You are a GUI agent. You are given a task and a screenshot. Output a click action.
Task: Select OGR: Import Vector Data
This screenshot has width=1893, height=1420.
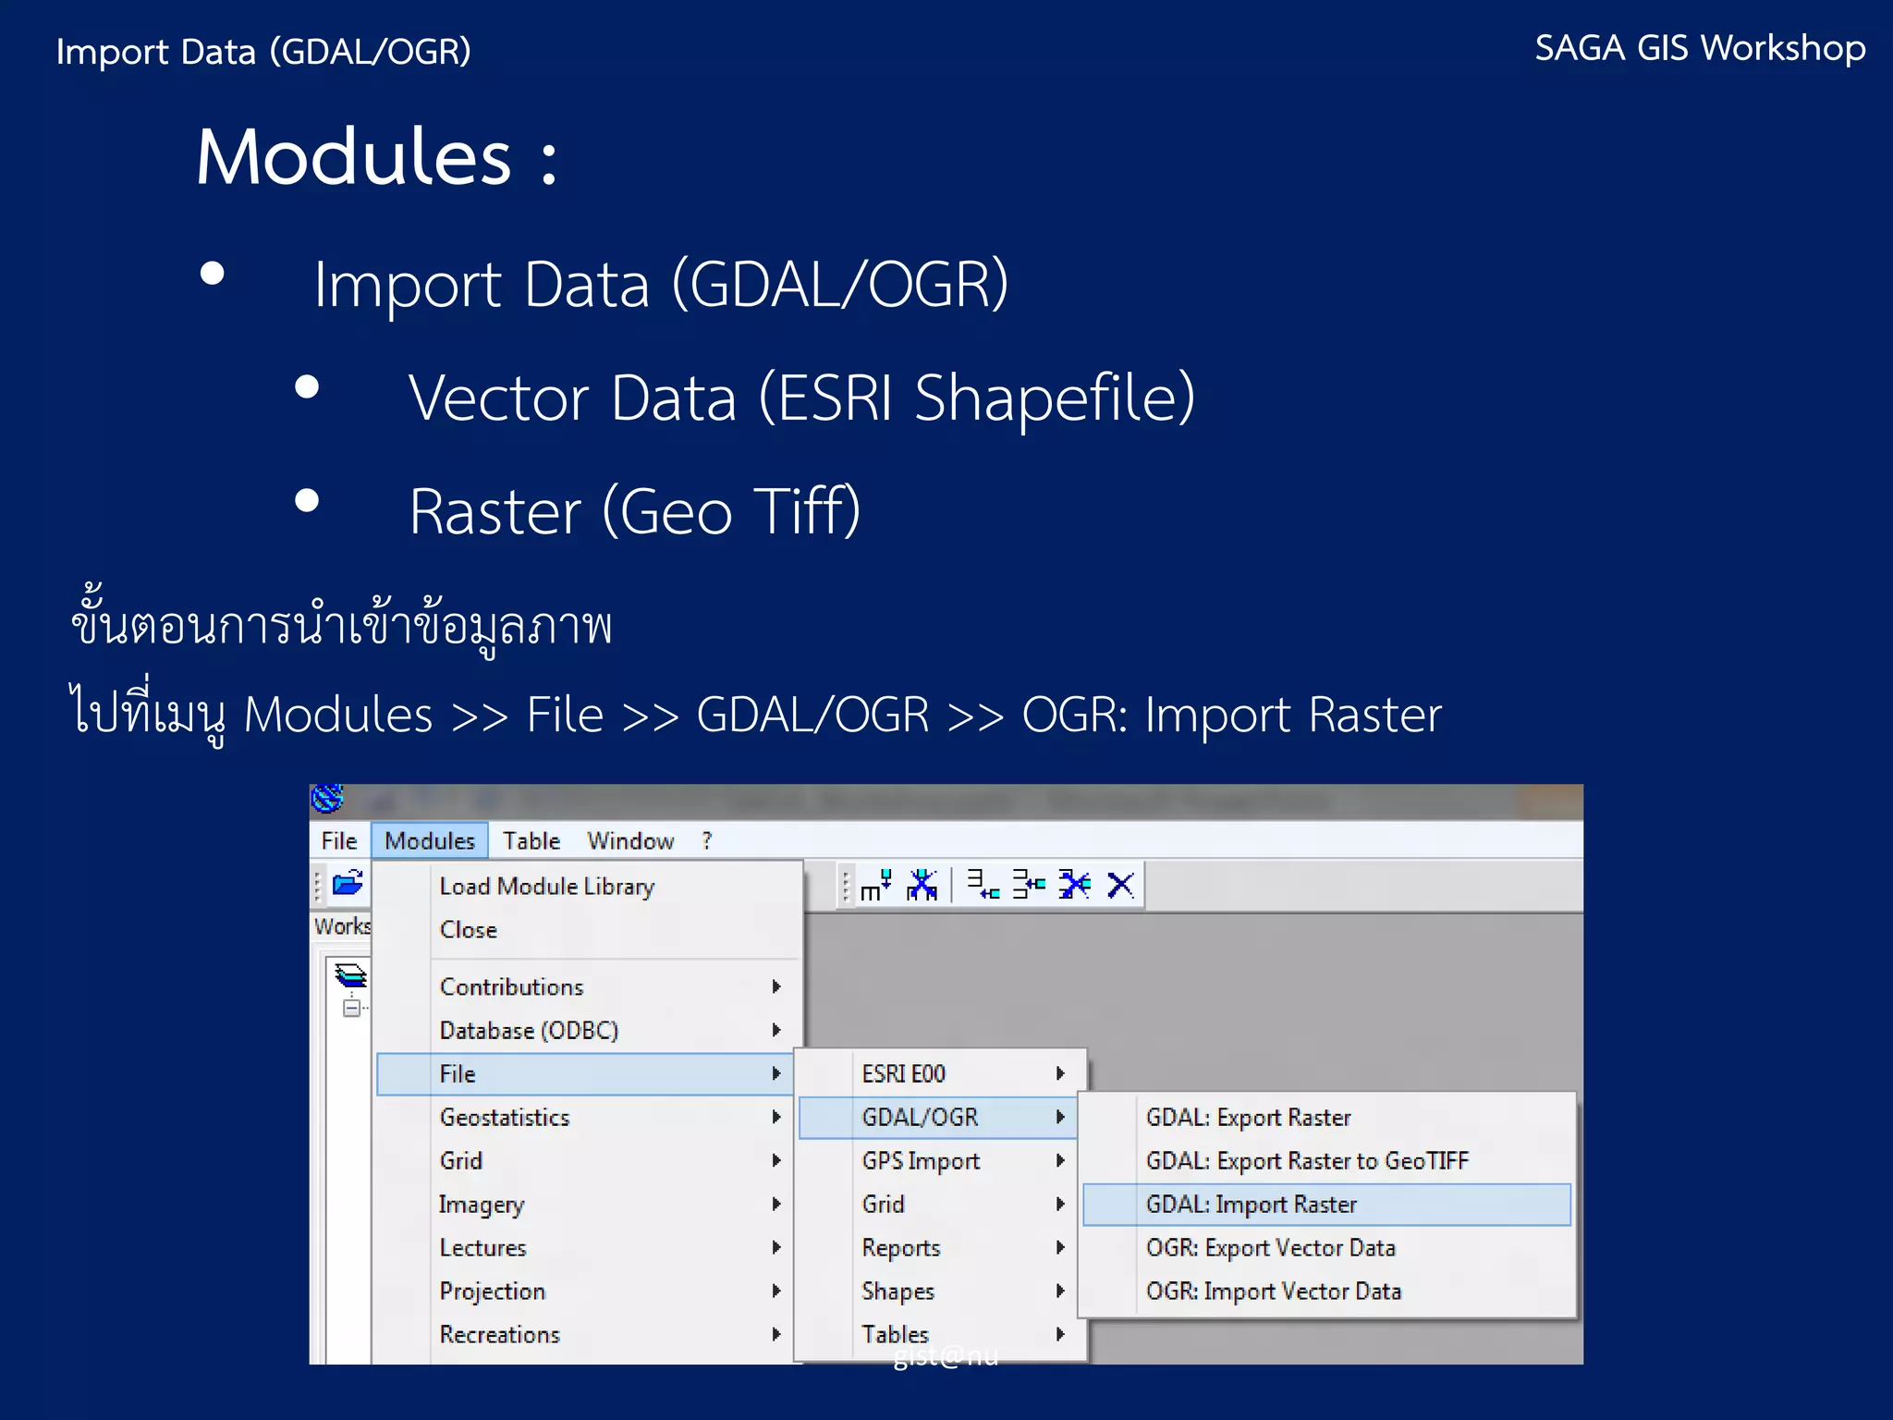click(x=1326, y=1291)
